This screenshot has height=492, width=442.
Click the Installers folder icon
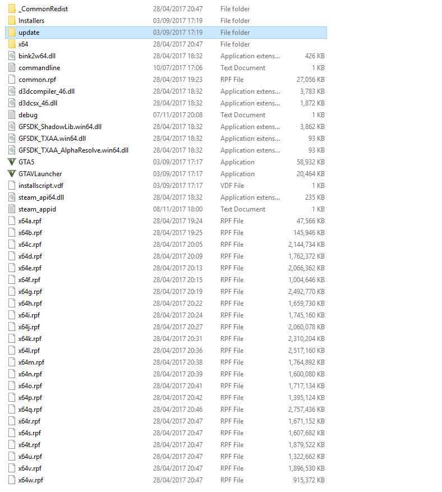click(12, 21)
